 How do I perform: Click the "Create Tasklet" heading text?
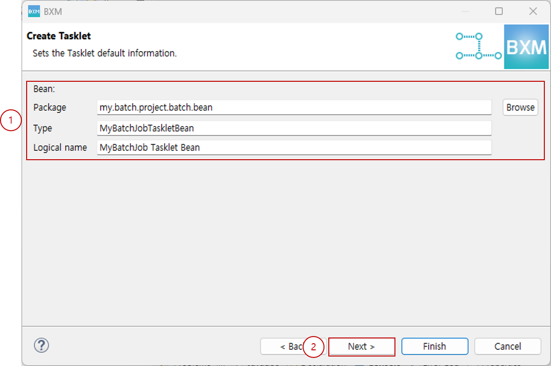coord(59,36)
